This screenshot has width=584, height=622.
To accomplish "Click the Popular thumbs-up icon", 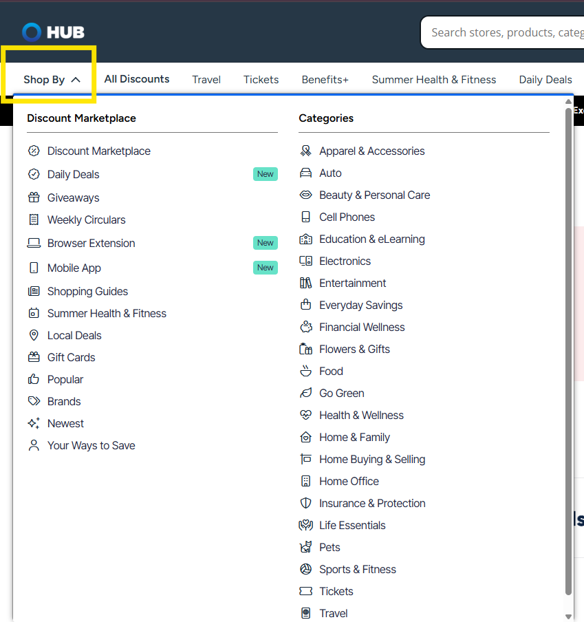I will coord(34,379).
